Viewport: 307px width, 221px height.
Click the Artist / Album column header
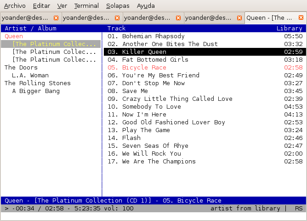click(30, 29)
